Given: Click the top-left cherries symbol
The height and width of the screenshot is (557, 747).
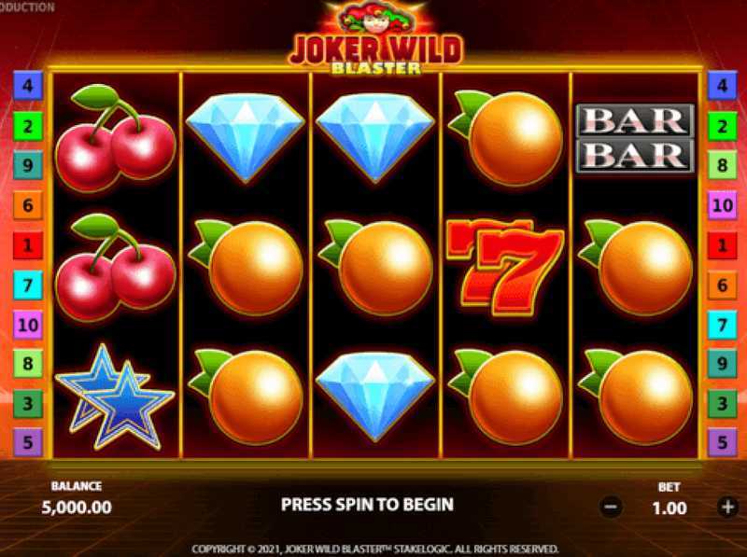Looking at the screenshot, I should [115, 138].
